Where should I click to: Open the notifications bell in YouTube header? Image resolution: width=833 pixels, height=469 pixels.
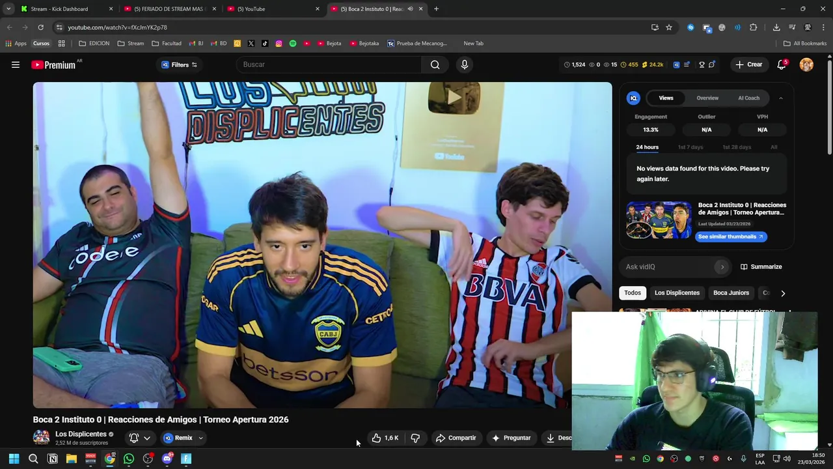click(x=782, y=64)
